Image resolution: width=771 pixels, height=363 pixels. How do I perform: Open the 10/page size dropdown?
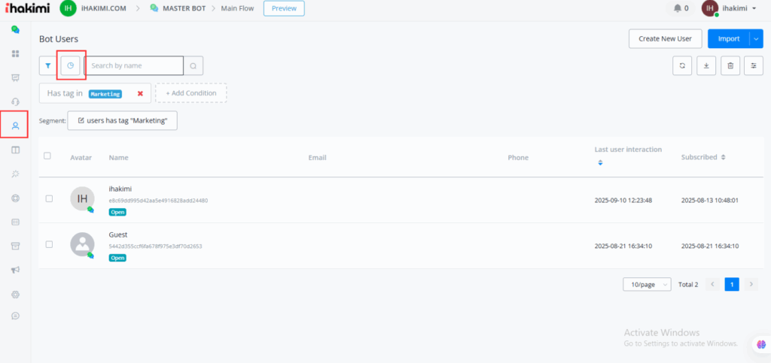[x=647, y=285]
